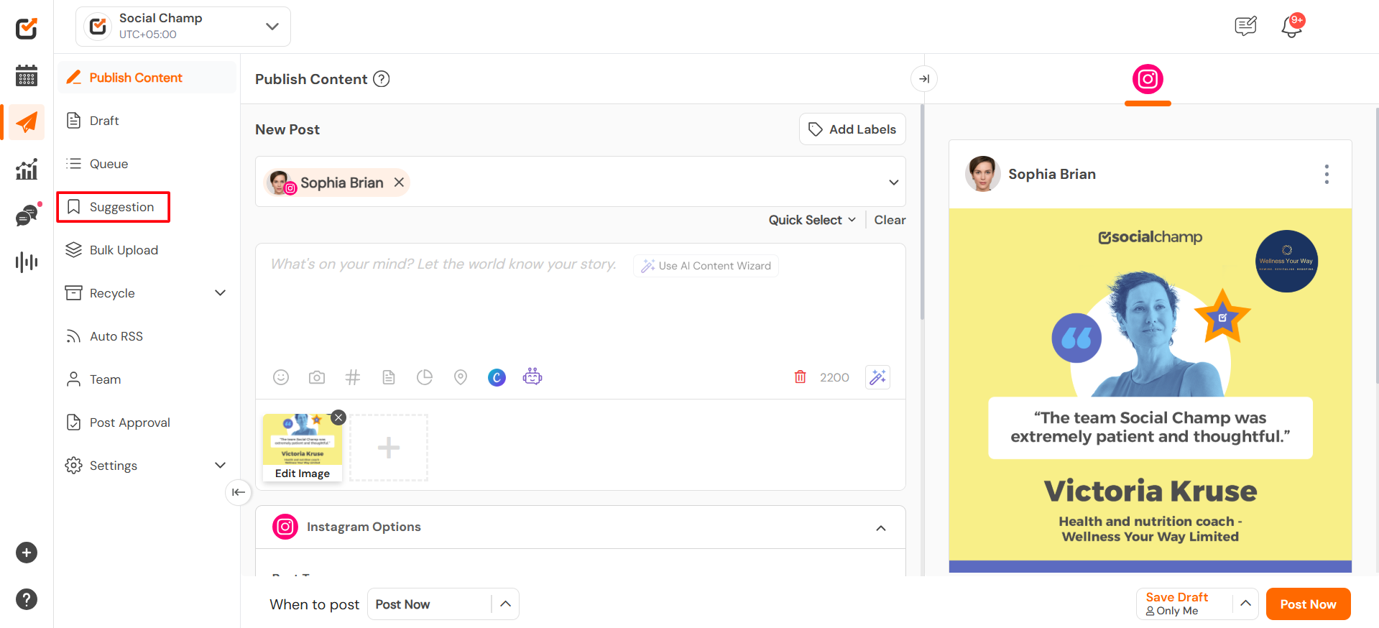Open the engage chat bubbles icon

coord(27,215)
